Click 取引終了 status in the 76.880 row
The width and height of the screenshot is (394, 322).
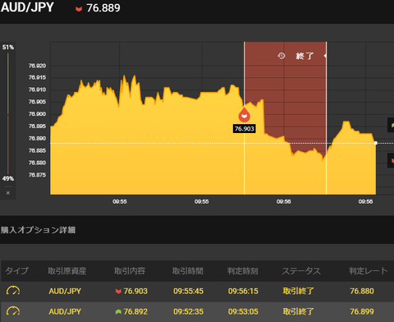pos(298,291)
